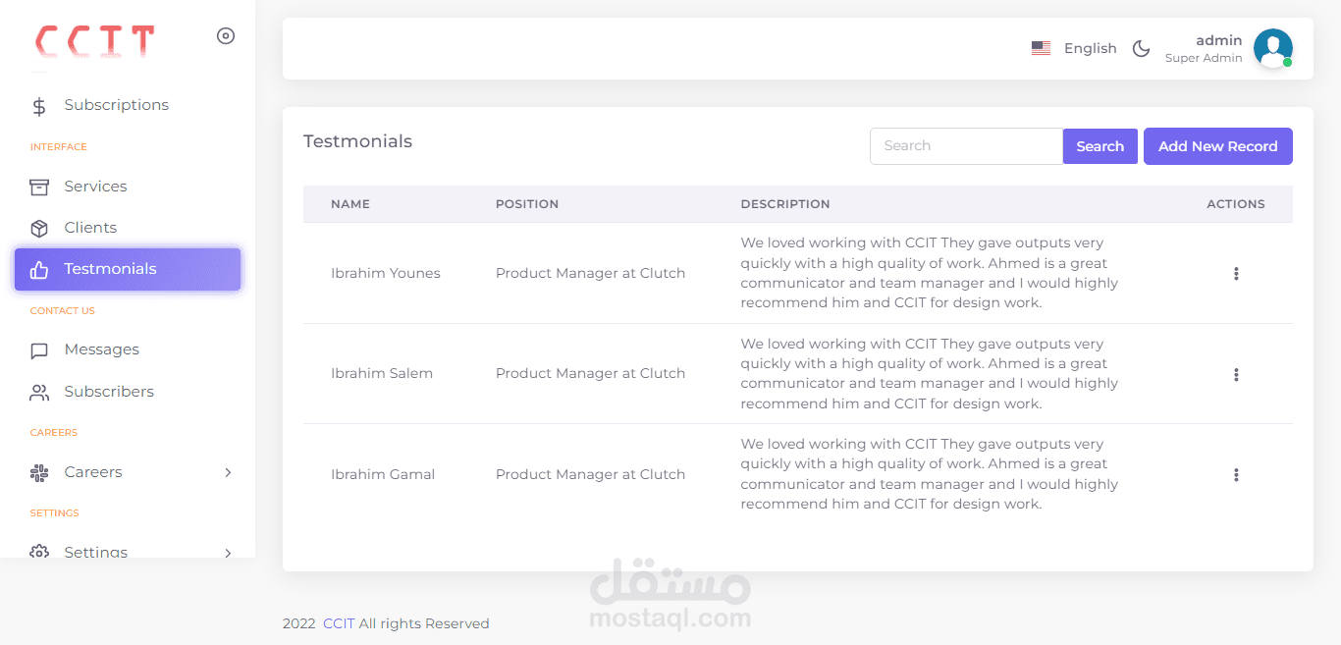Open actions menu for Ibrahim Gamal
Image resolution: width=1341 pixels, height=645 pixels.
pos(1236,475)
